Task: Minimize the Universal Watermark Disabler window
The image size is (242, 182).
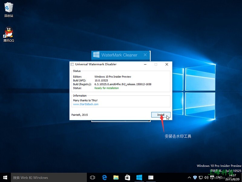Action: pos(145,64)
